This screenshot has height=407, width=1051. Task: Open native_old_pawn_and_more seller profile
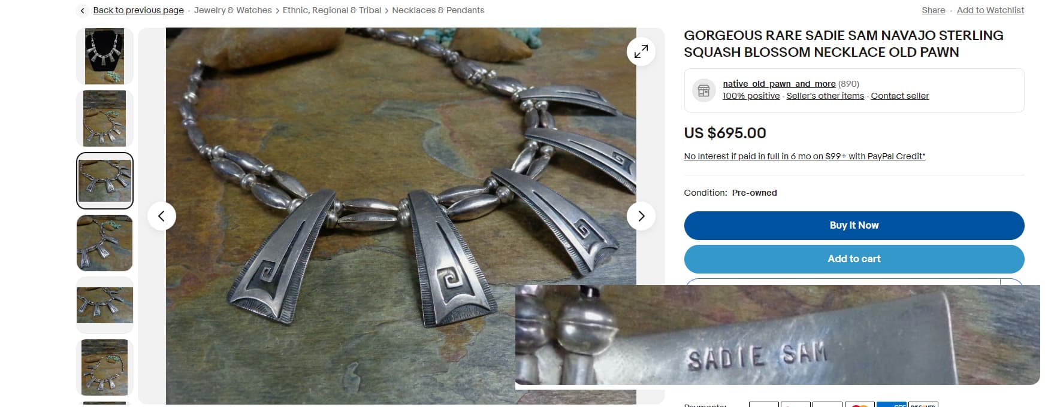(779, 84)
